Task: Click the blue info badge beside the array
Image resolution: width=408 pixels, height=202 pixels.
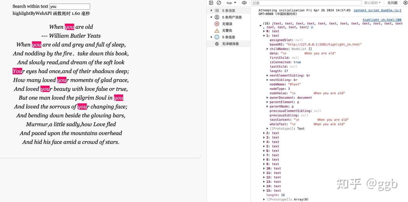Action: tap(312, 27)
